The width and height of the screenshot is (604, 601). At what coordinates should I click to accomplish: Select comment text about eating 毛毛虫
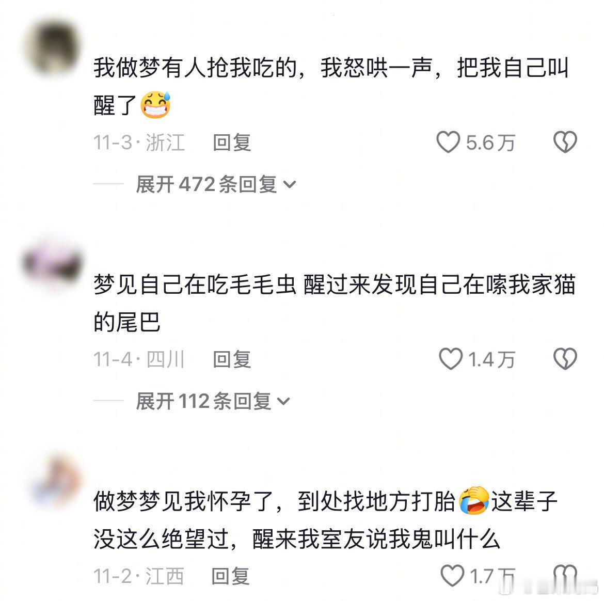335,303
